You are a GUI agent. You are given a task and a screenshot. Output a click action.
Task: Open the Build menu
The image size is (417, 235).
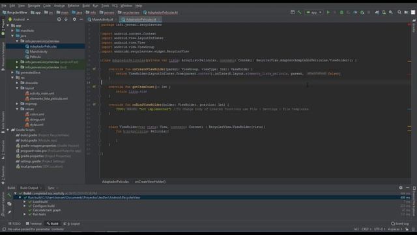coord(86,6)
